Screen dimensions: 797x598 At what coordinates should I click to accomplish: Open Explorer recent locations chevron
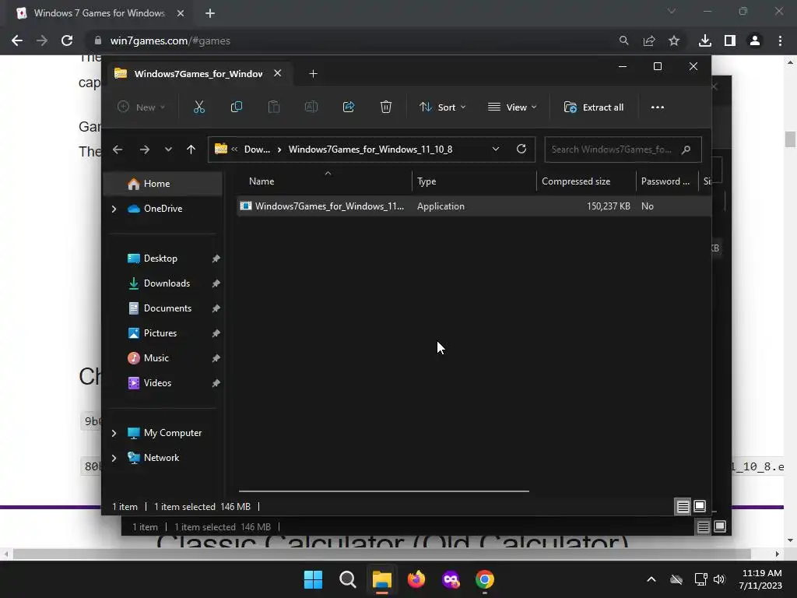click(168, 149)
